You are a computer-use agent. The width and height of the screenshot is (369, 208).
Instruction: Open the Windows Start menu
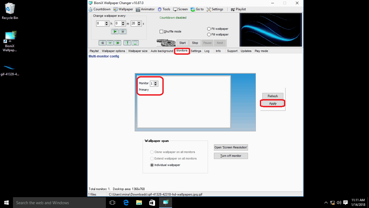pyautogui.click(x=6, y=203)
